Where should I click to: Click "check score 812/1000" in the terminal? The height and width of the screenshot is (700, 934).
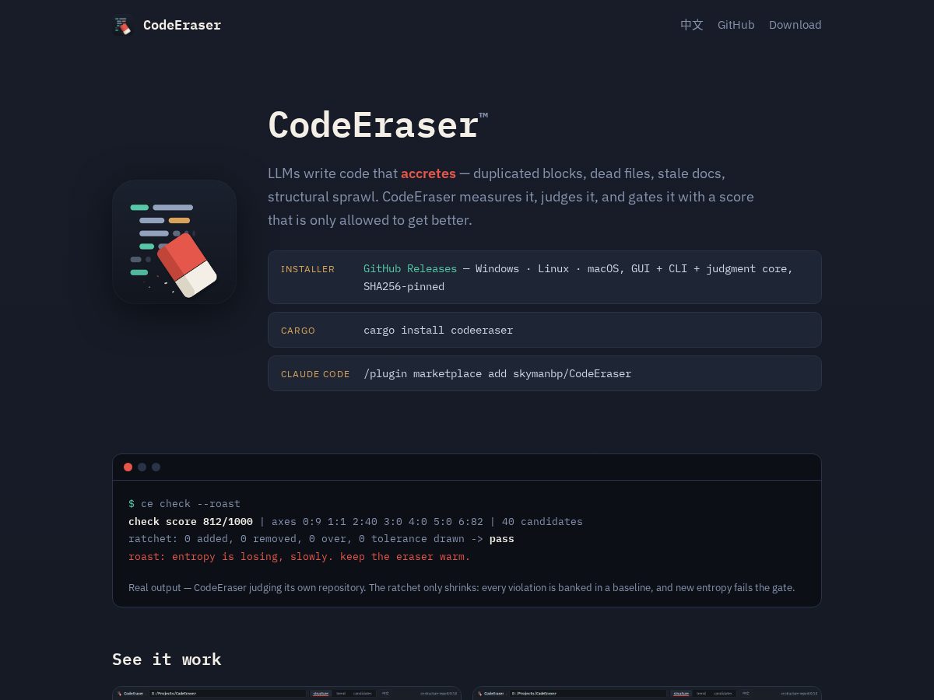click(191, 522)
